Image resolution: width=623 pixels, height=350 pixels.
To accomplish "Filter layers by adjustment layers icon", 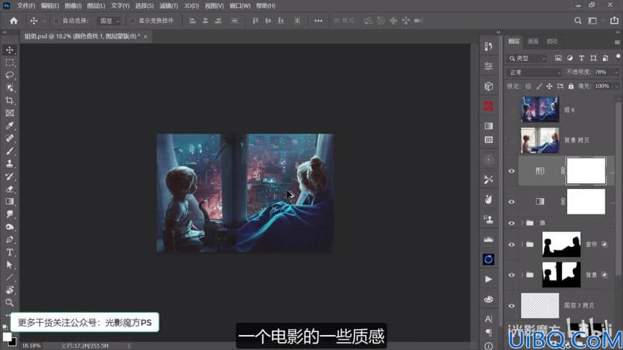I will pyautogui.click(x=570, y=58).
